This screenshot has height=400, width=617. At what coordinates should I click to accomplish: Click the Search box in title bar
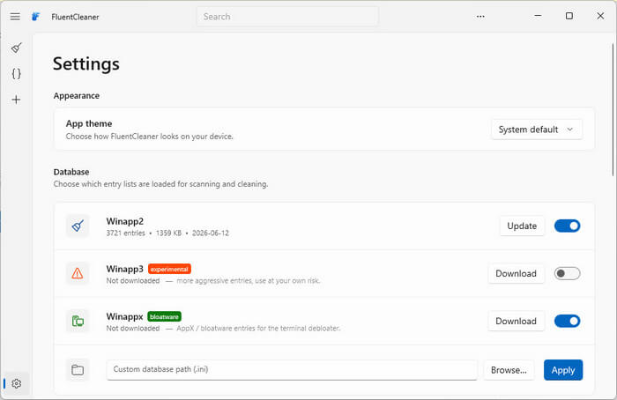coord(287,17)
